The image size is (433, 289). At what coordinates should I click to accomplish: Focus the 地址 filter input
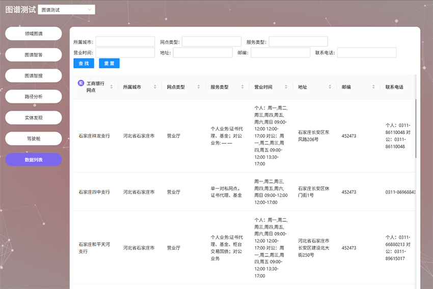203,53
